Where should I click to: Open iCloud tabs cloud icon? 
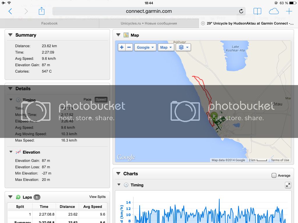point(274,11)
